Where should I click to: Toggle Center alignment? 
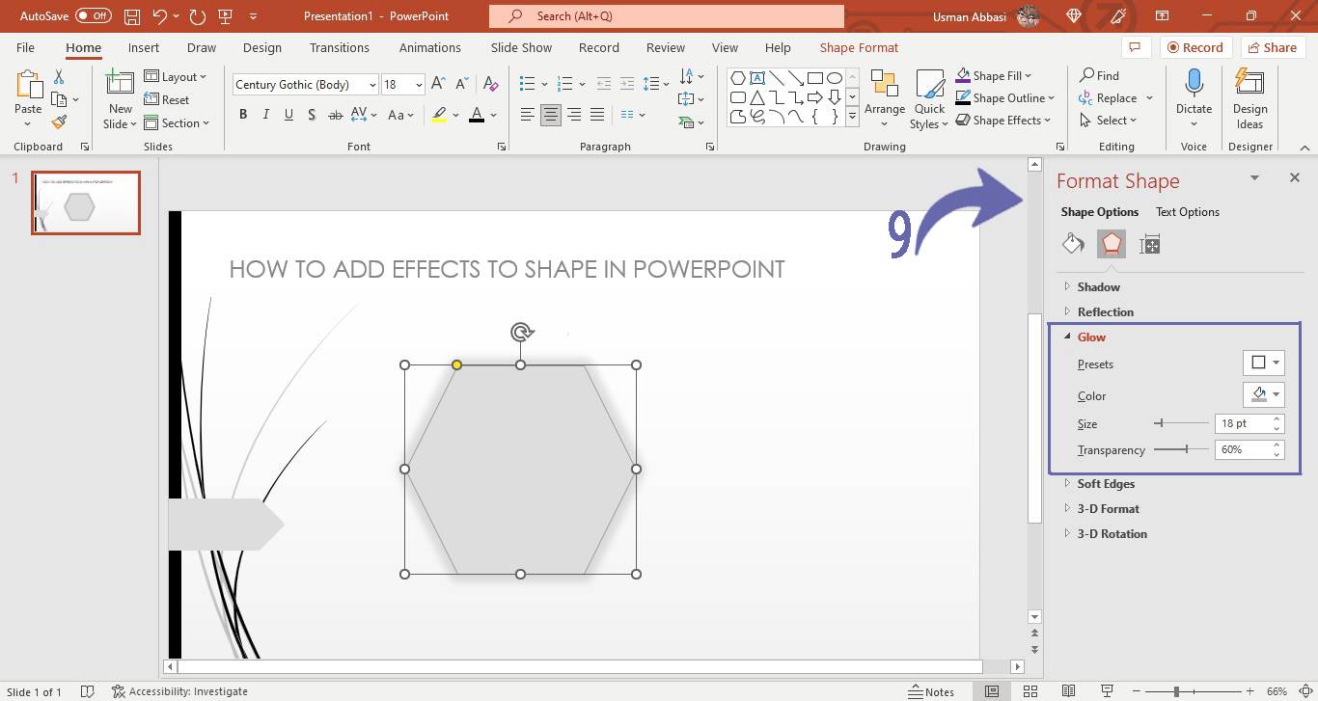[x=551, y=115]
